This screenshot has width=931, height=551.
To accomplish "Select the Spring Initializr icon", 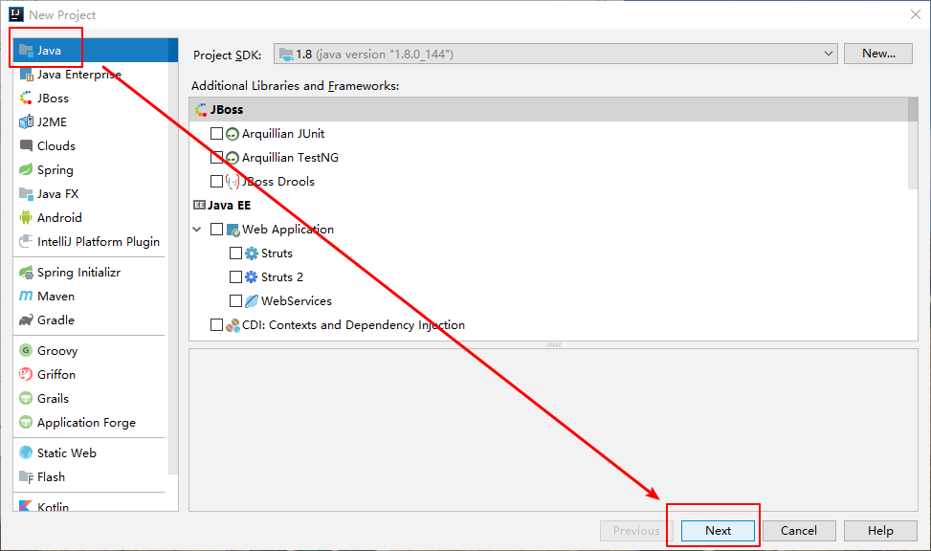I will point(26,272).
